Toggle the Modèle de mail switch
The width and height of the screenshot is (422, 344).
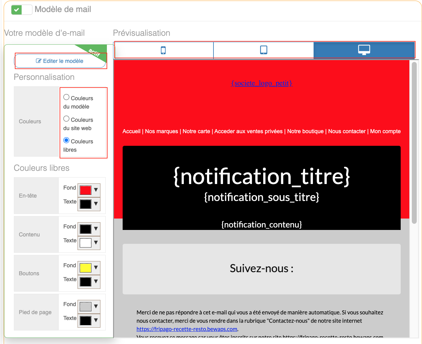click(x=22, y=10)
